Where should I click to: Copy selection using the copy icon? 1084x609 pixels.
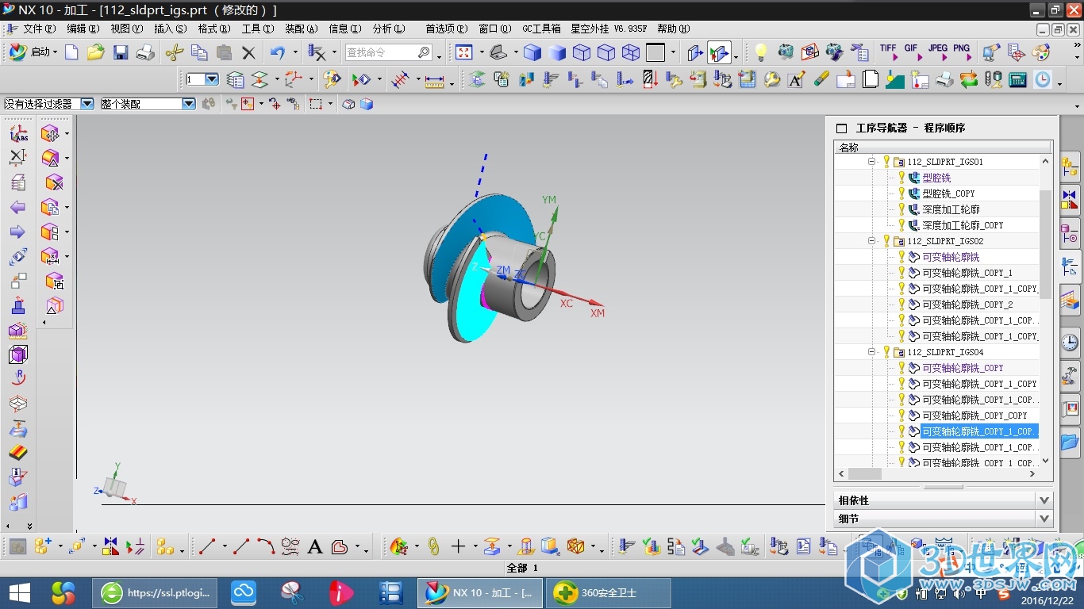[199, 52]
